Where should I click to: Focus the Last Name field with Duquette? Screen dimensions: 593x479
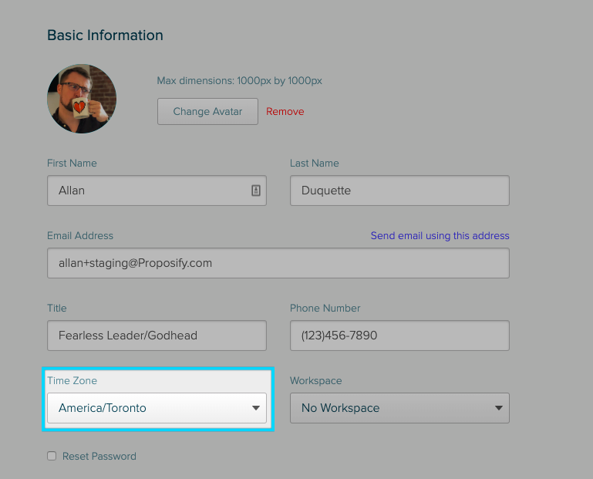click(399, 191)
